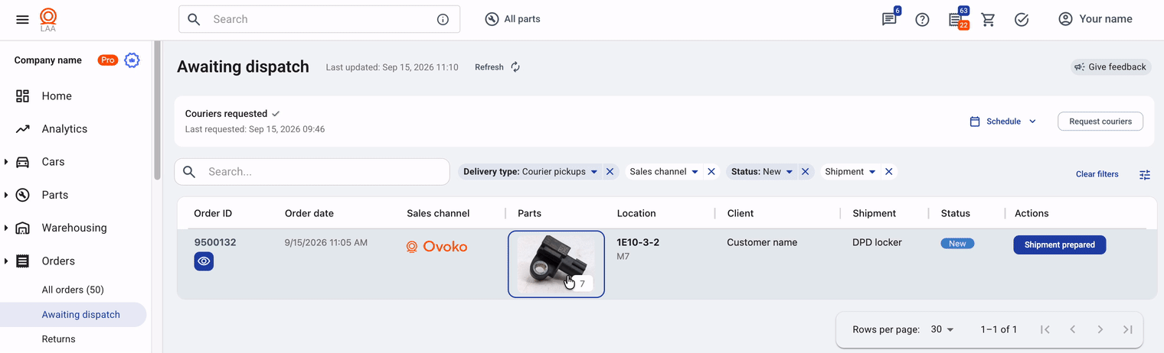Click the Sales channel column header

tap(438, 213)
